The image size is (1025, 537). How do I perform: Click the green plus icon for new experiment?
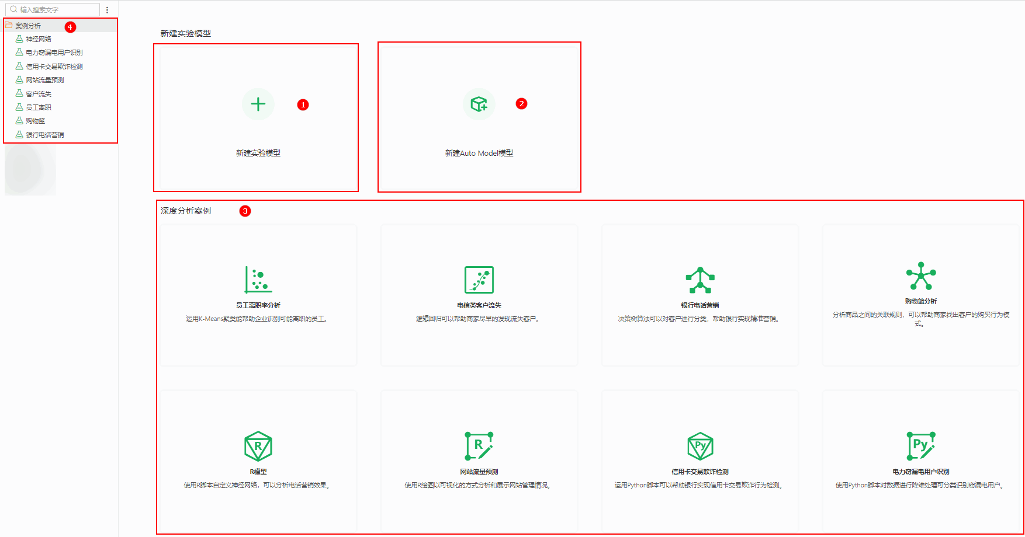pos(258,104)
